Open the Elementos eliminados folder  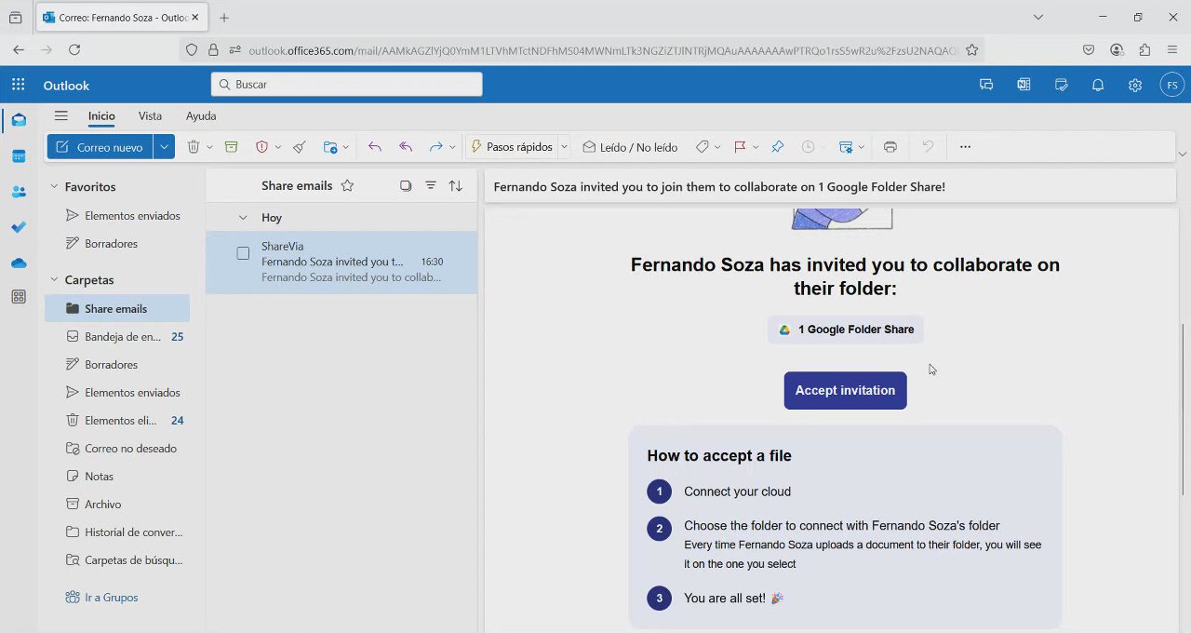[117, 421]
